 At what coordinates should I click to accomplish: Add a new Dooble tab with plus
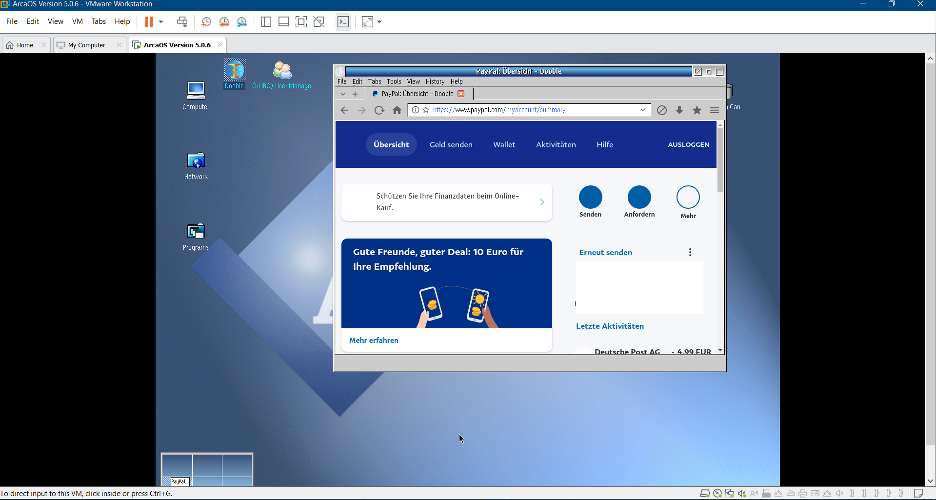coord(355,94)
